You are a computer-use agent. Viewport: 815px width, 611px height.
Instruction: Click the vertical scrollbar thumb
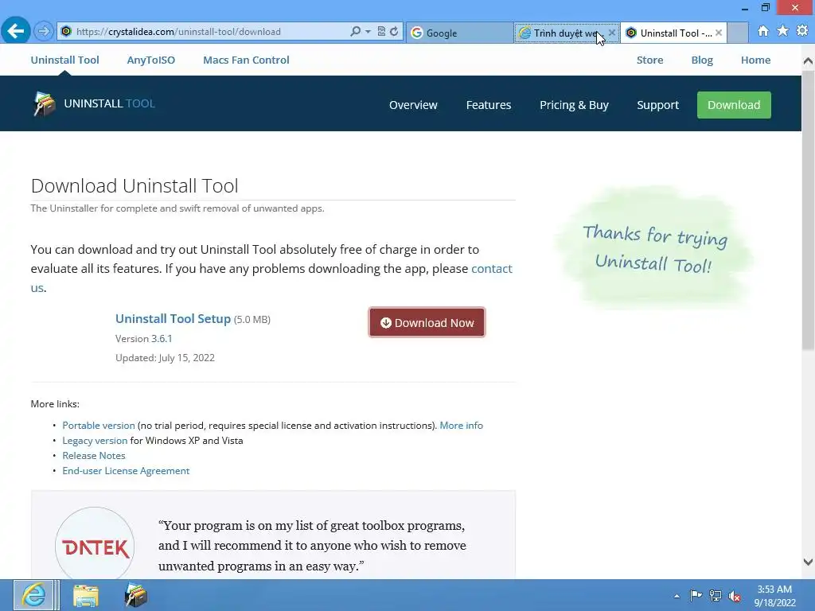pyautogui.click(x=808, y=210)
